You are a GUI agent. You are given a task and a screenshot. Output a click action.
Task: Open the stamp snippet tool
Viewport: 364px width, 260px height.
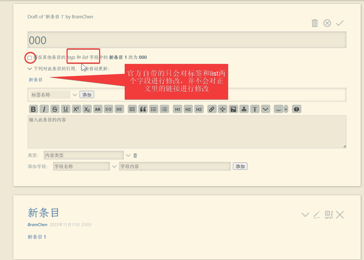(x=244, y=109)
